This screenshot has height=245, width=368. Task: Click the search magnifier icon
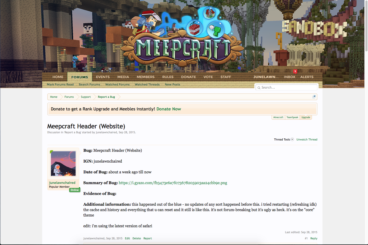(x=259, y=88)
